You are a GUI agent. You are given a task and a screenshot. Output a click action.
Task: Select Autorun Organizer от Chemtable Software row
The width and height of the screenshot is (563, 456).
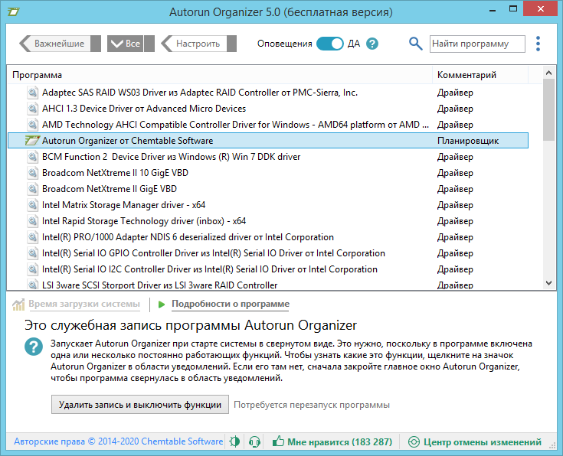pyautogui.click(x=268, y=141)
